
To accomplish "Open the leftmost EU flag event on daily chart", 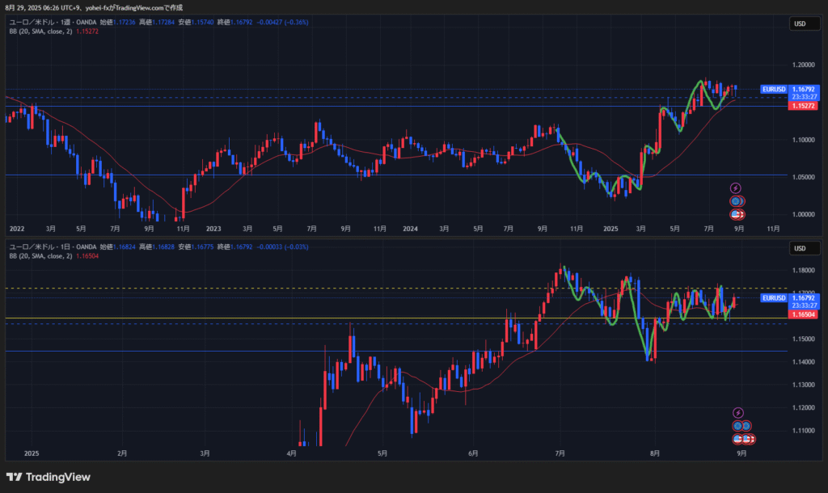I will (737, 426).
